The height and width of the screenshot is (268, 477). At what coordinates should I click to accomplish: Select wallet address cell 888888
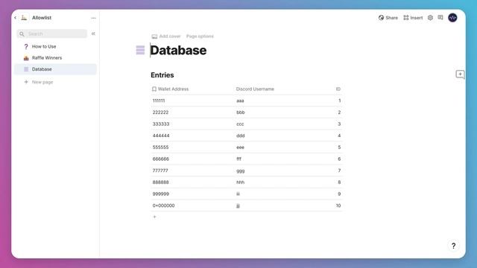[160, 182]
